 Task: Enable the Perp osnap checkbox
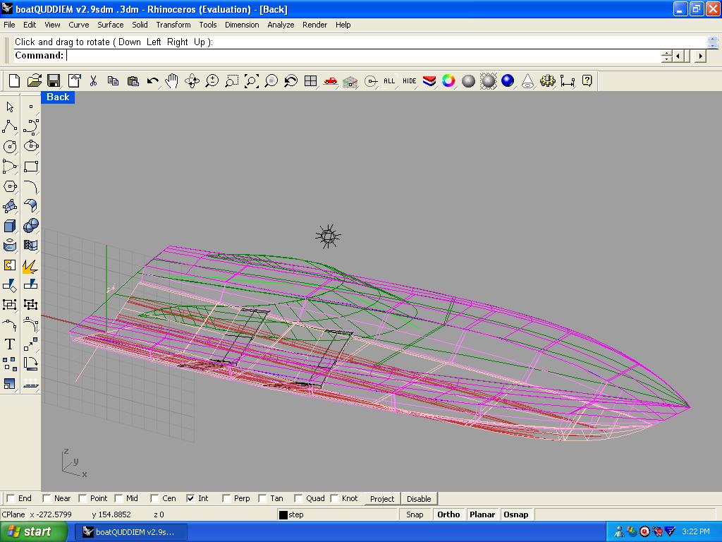226,498
